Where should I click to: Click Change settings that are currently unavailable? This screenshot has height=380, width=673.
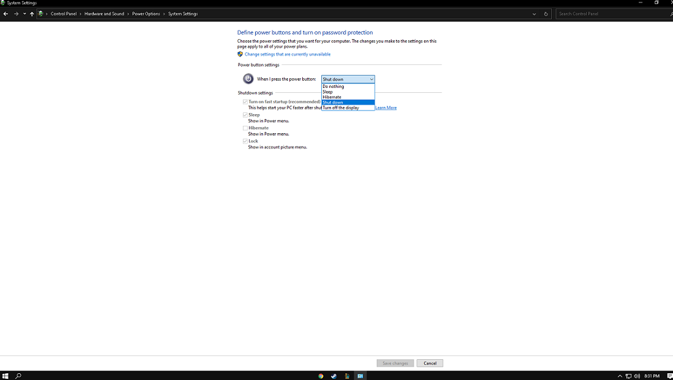[x=288, y=54]
